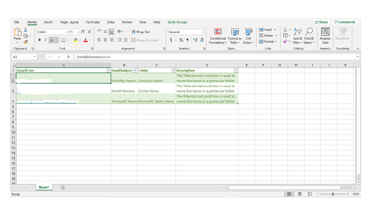375x211 pixels.
Task: Click the Find & Select magnifier icon
Action: (x=309, y=32)
